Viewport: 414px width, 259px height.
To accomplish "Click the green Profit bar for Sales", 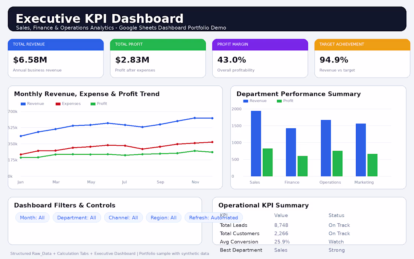I will [268, 162].
